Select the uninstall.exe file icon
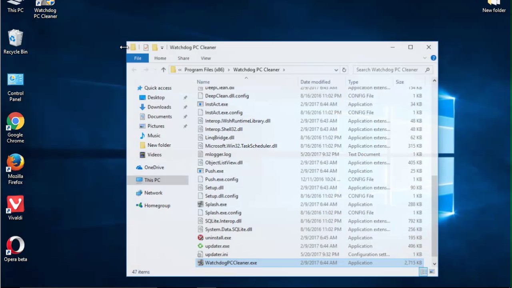The image size is (512, 288). pyautogui.click(x=200, y=238)
